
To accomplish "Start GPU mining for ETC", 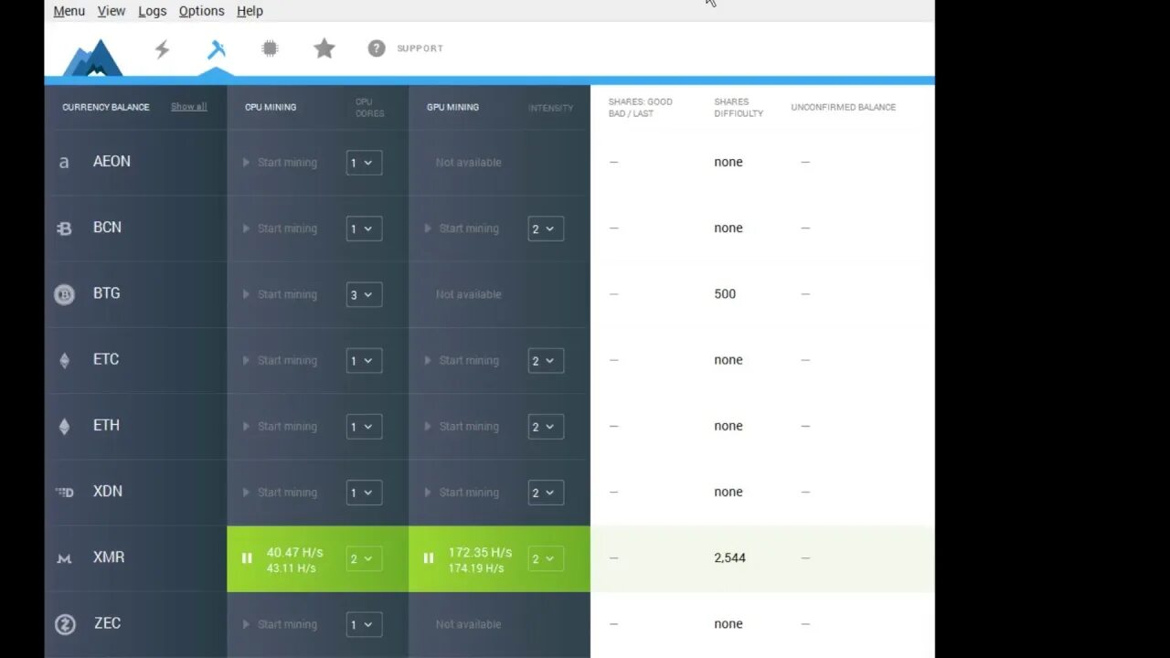I will click(462, 360).
